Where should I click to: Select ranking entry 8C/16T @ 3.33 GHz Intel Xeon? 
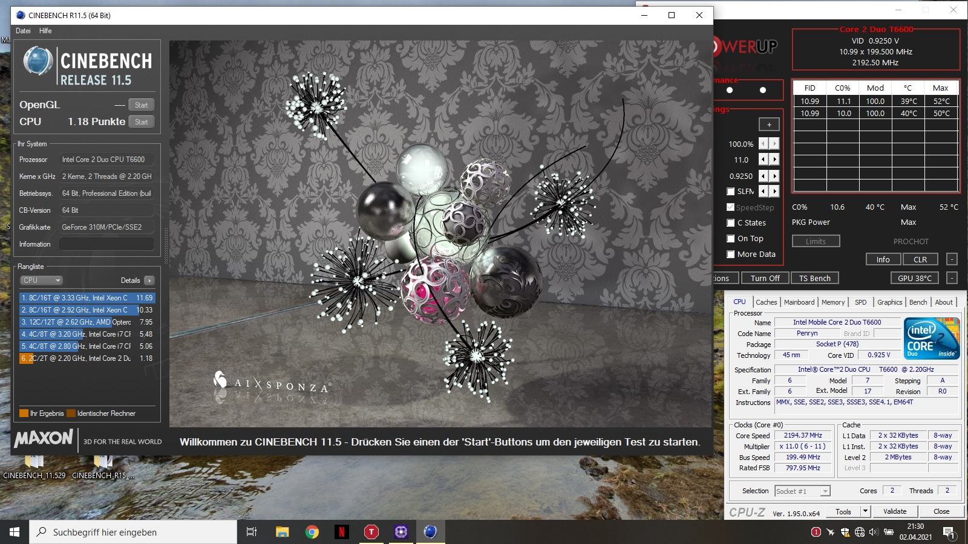pyautogui.click(x=87, y=298)
